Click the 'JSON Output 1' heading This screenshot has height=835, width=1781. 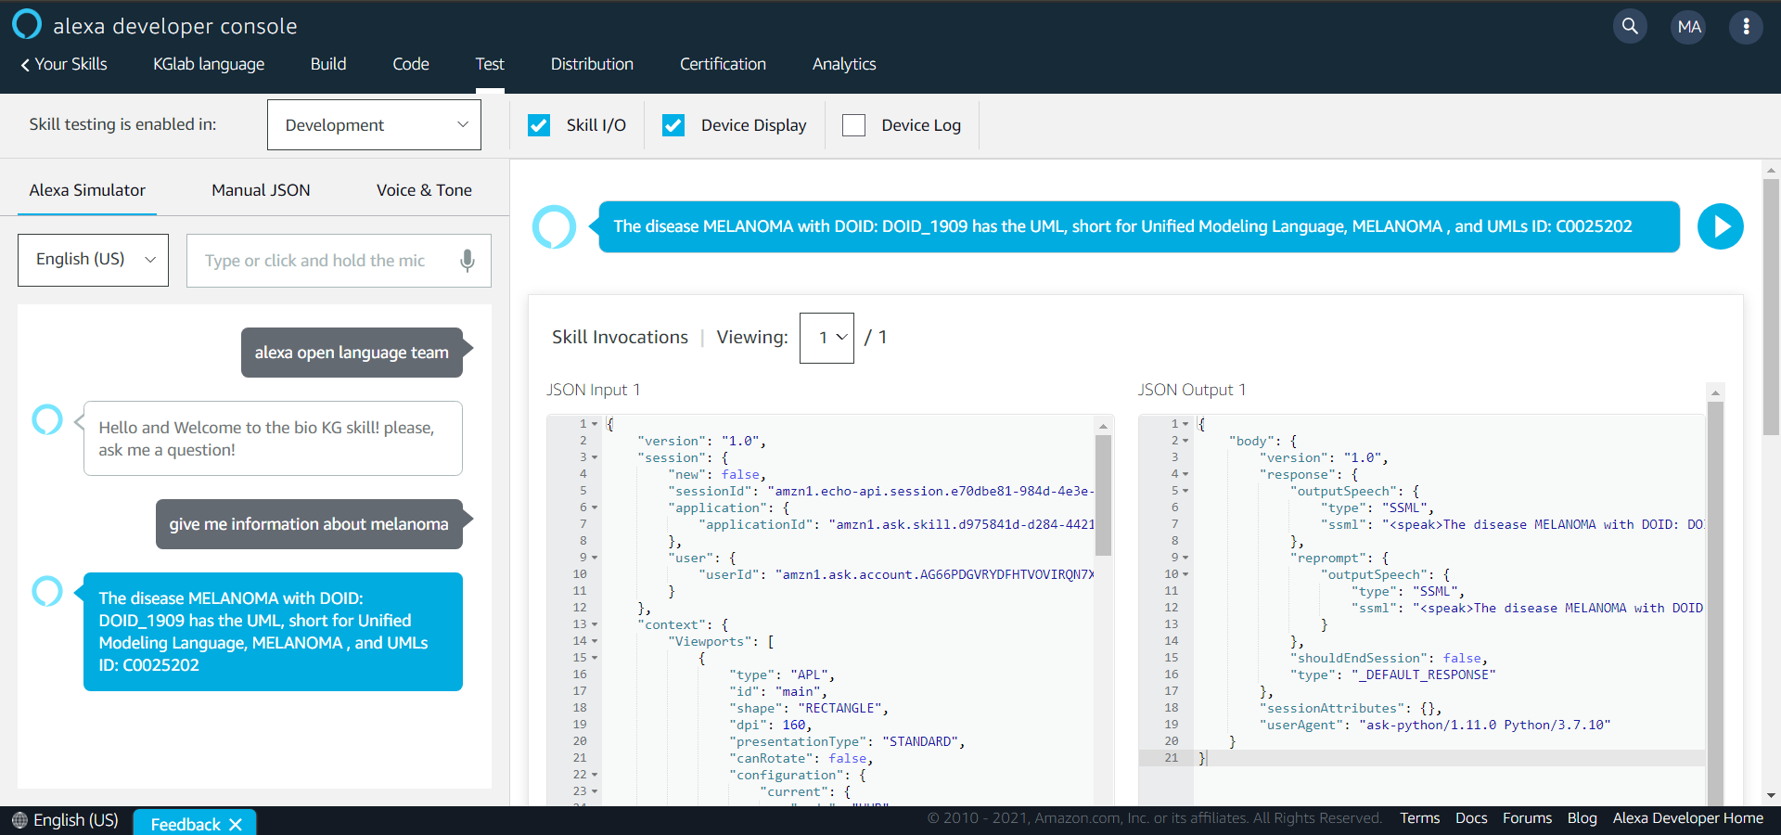[x=1192, y=390]
